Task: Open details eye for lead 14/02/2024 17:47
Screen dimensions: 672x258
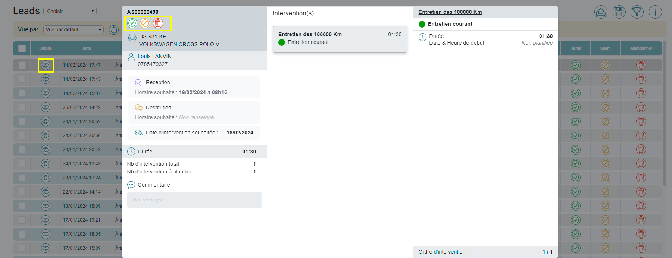Action: coord(46,65)
